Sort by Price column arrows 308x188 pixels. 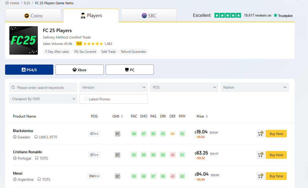[207, 116]
